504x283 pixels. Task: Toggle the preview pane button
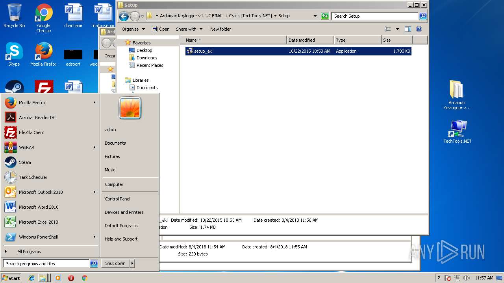pos(408,29)
